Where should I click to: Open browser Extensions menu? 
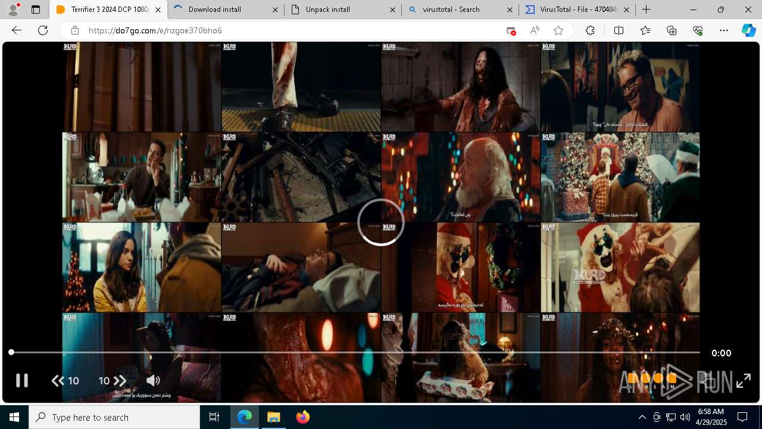[590, 30]
